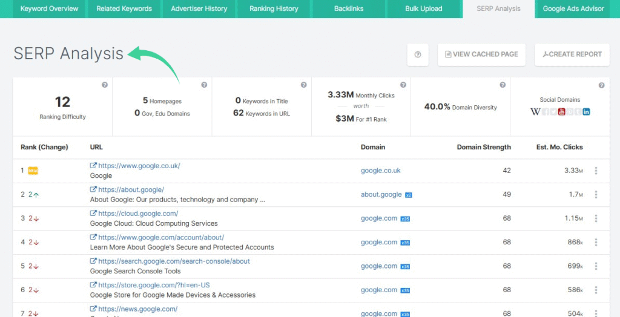
Task: Switch to the Bulk Upload tab
Action: pyautogui.click(x=423, y=8)
